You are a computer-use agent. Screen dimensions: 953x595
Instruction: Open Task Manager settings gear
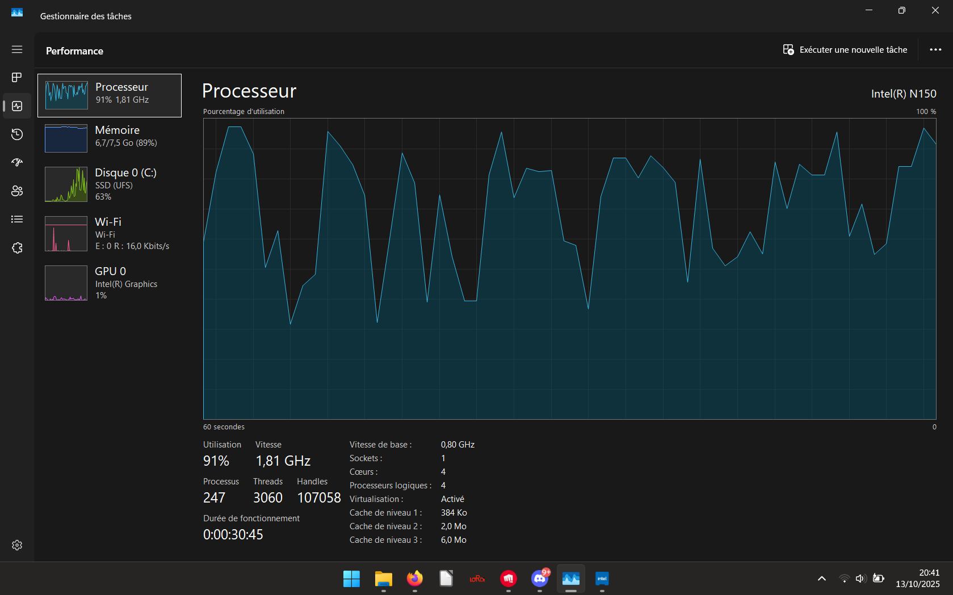point(17,545)
